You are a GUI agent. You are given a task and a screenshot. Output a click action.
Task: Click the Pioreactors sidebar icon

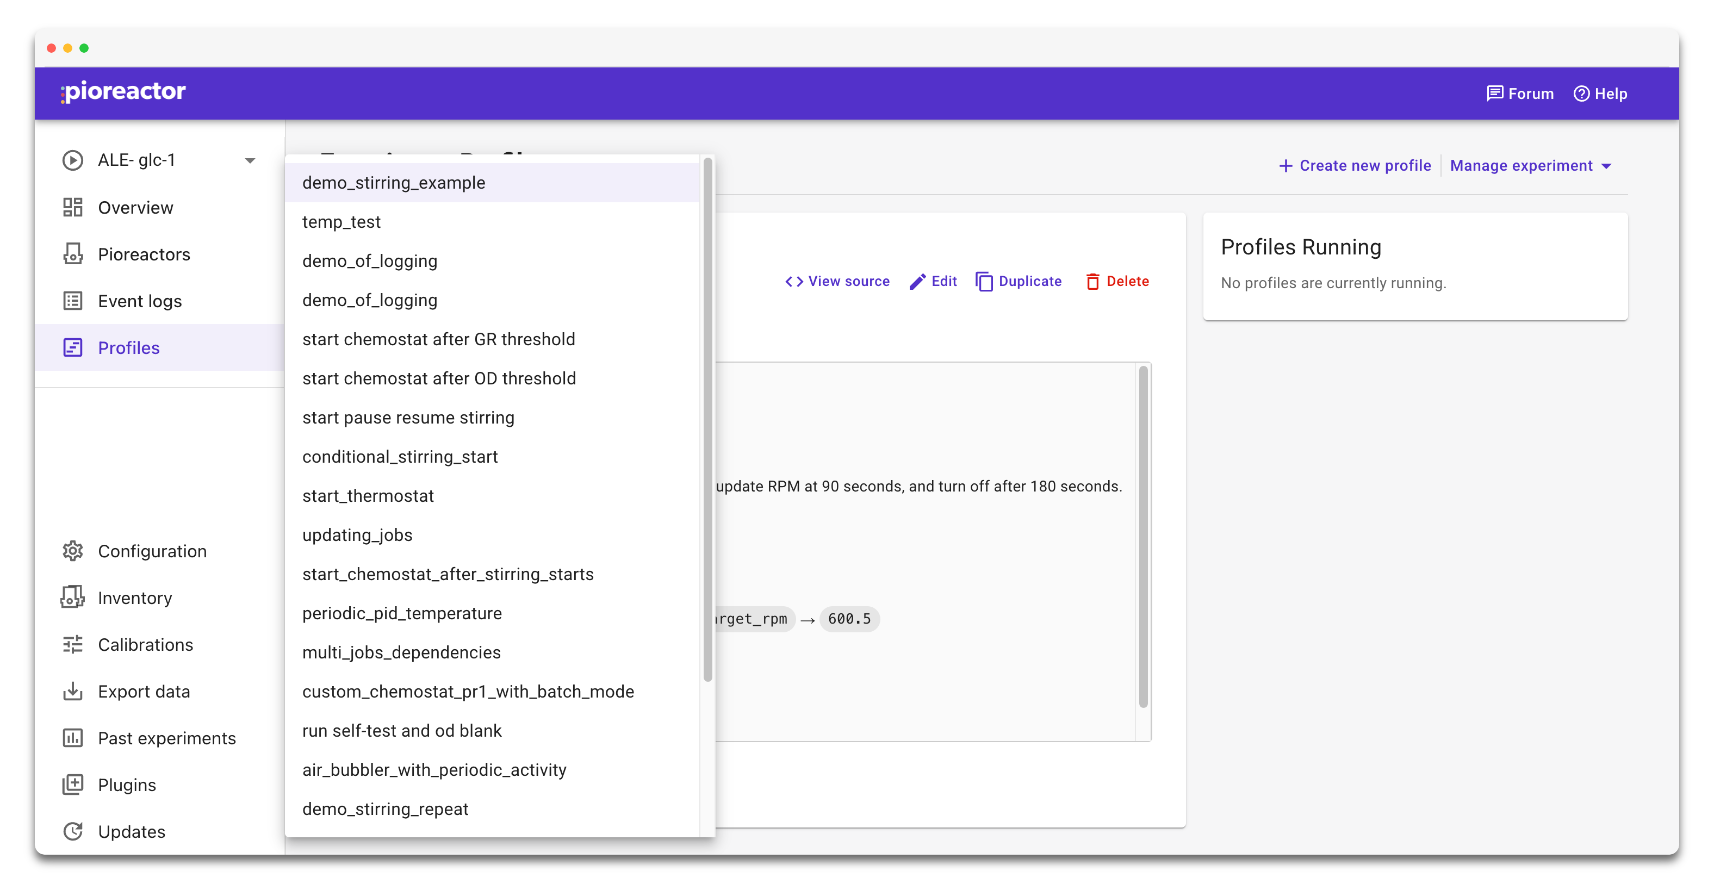[72, 254]
